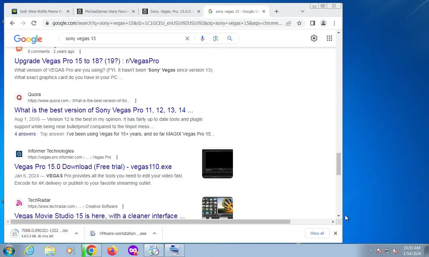Click into the Google search input field
Viewport: 429px width, 257px height.
point(124,38)
